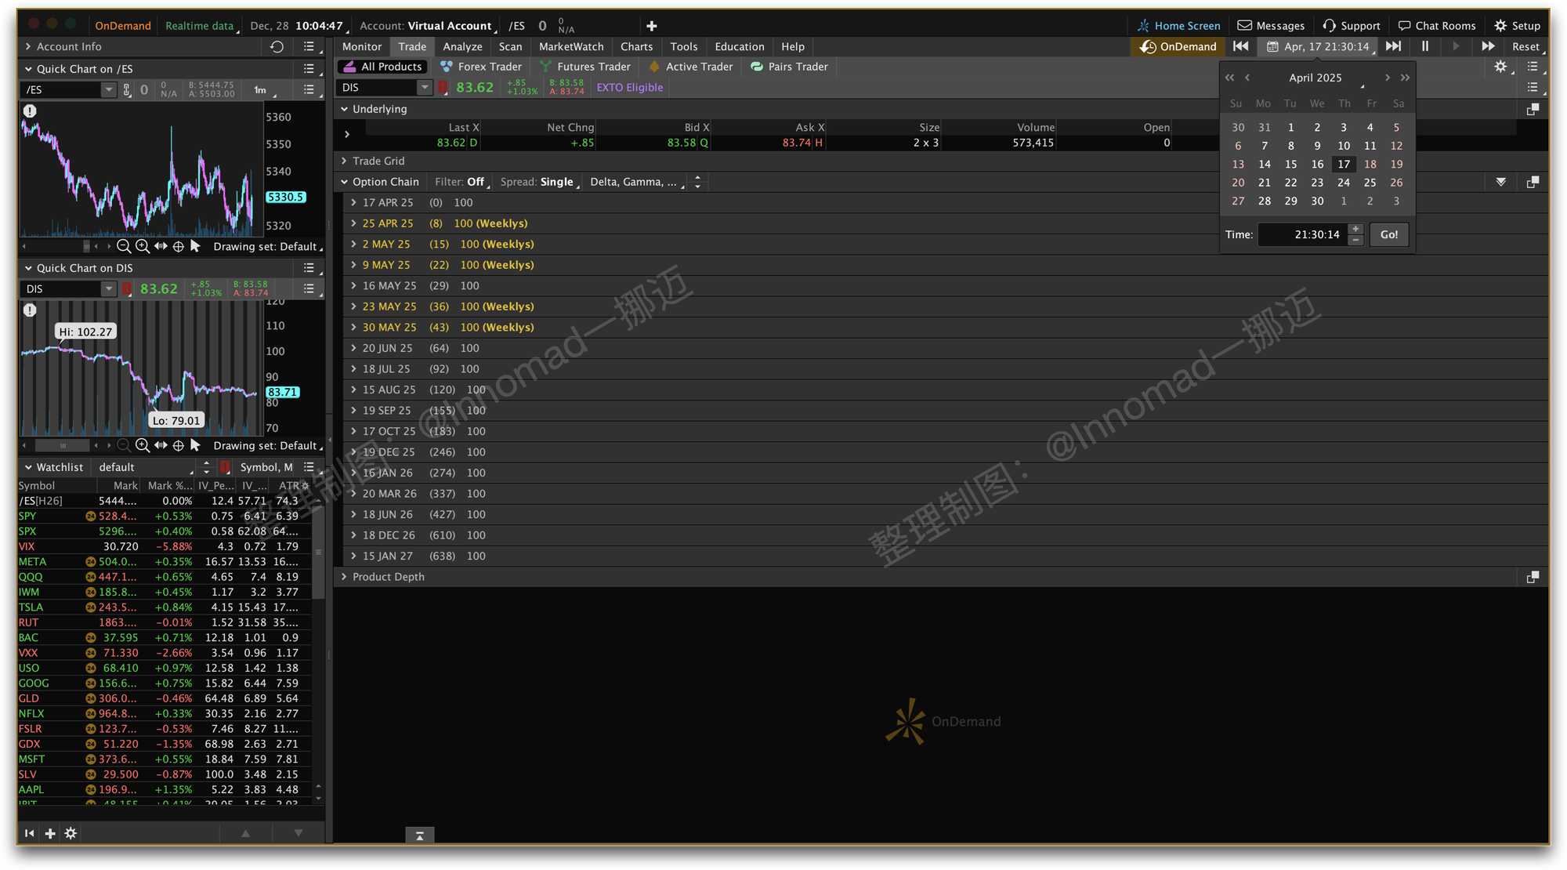Select pointer cursor tool under /ES chart
The image size is (1567, 870).
[x=196, y=246]
